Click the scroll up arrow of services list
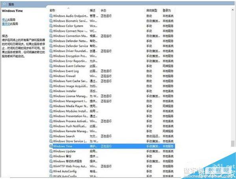 click(233, 10)
